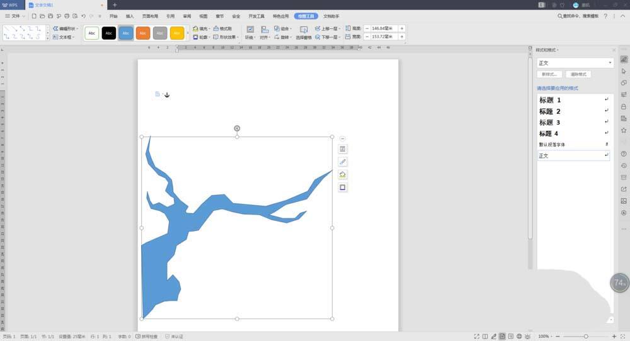Click the shape fill quick icon beside the shape
This screenshot has width=630, height=341.
coord(343,174)
